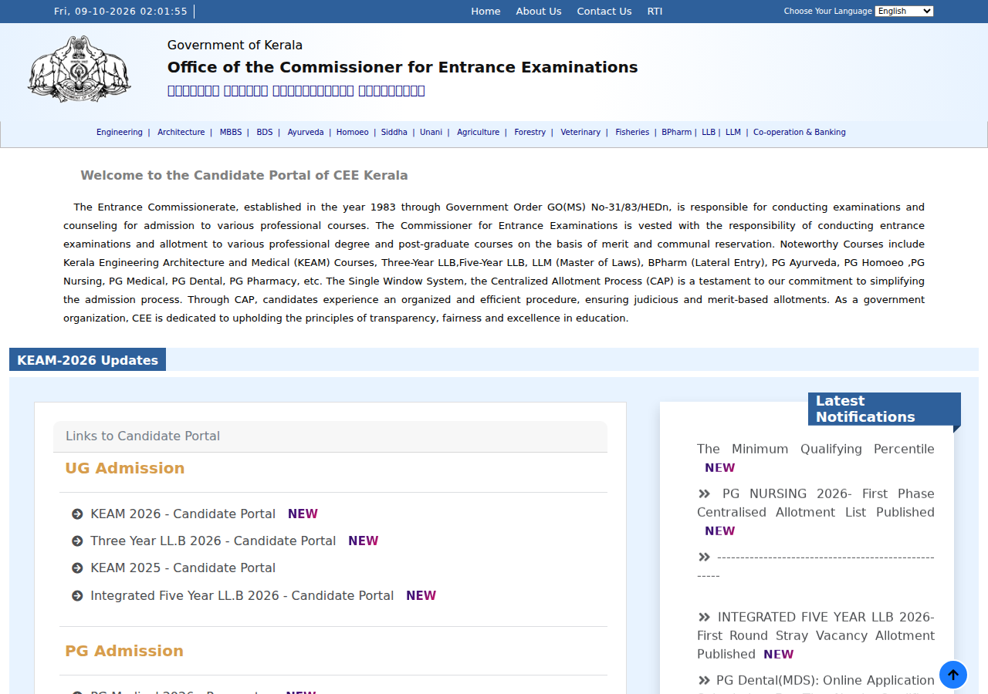Select the BPharm course link
This screenshot has width=988, height=694.
pyautogui.click(x=677, y=133)
